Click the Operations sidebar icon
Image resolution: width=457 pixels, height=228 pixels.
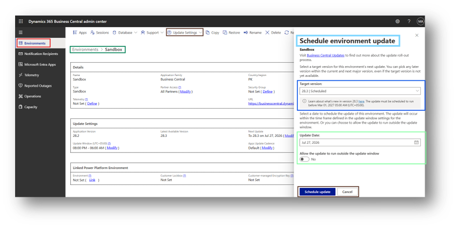point(20,96)
